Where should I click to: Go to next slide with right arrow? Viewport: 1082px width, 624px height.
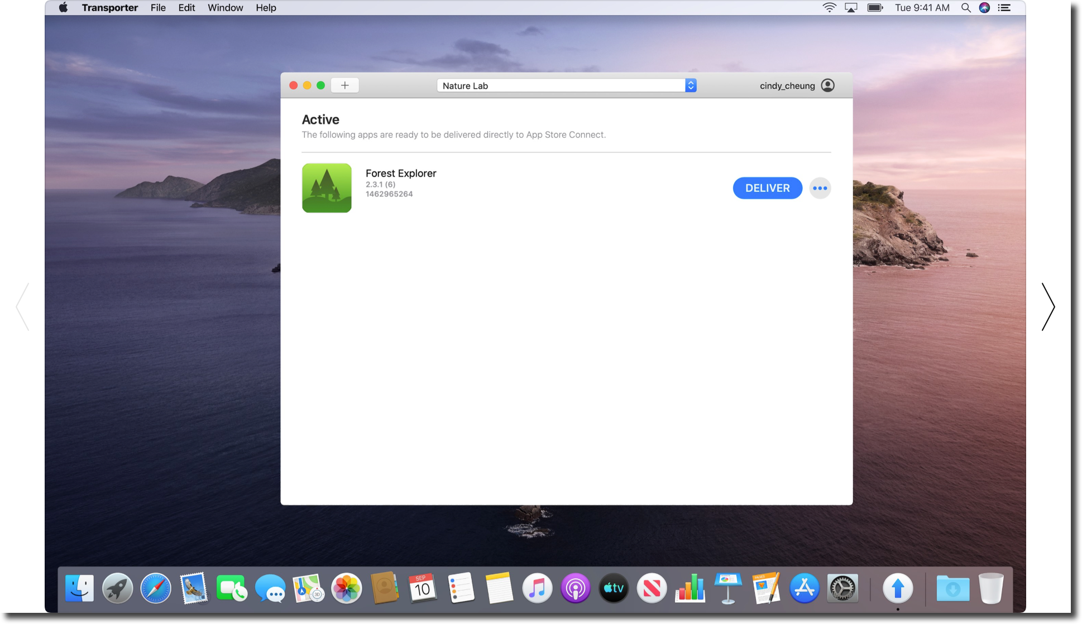(1048, 307)
